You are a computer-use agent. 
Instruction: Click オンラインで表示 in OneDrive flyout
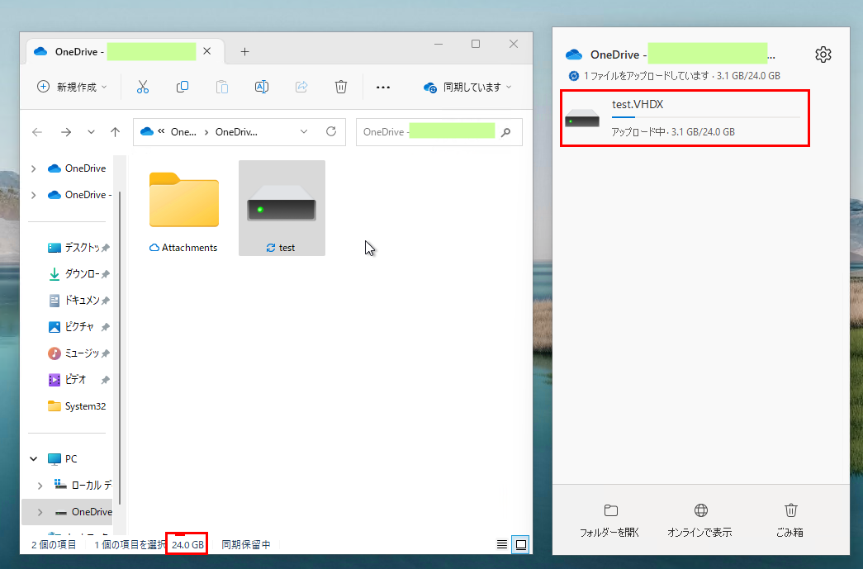(700, 520)
